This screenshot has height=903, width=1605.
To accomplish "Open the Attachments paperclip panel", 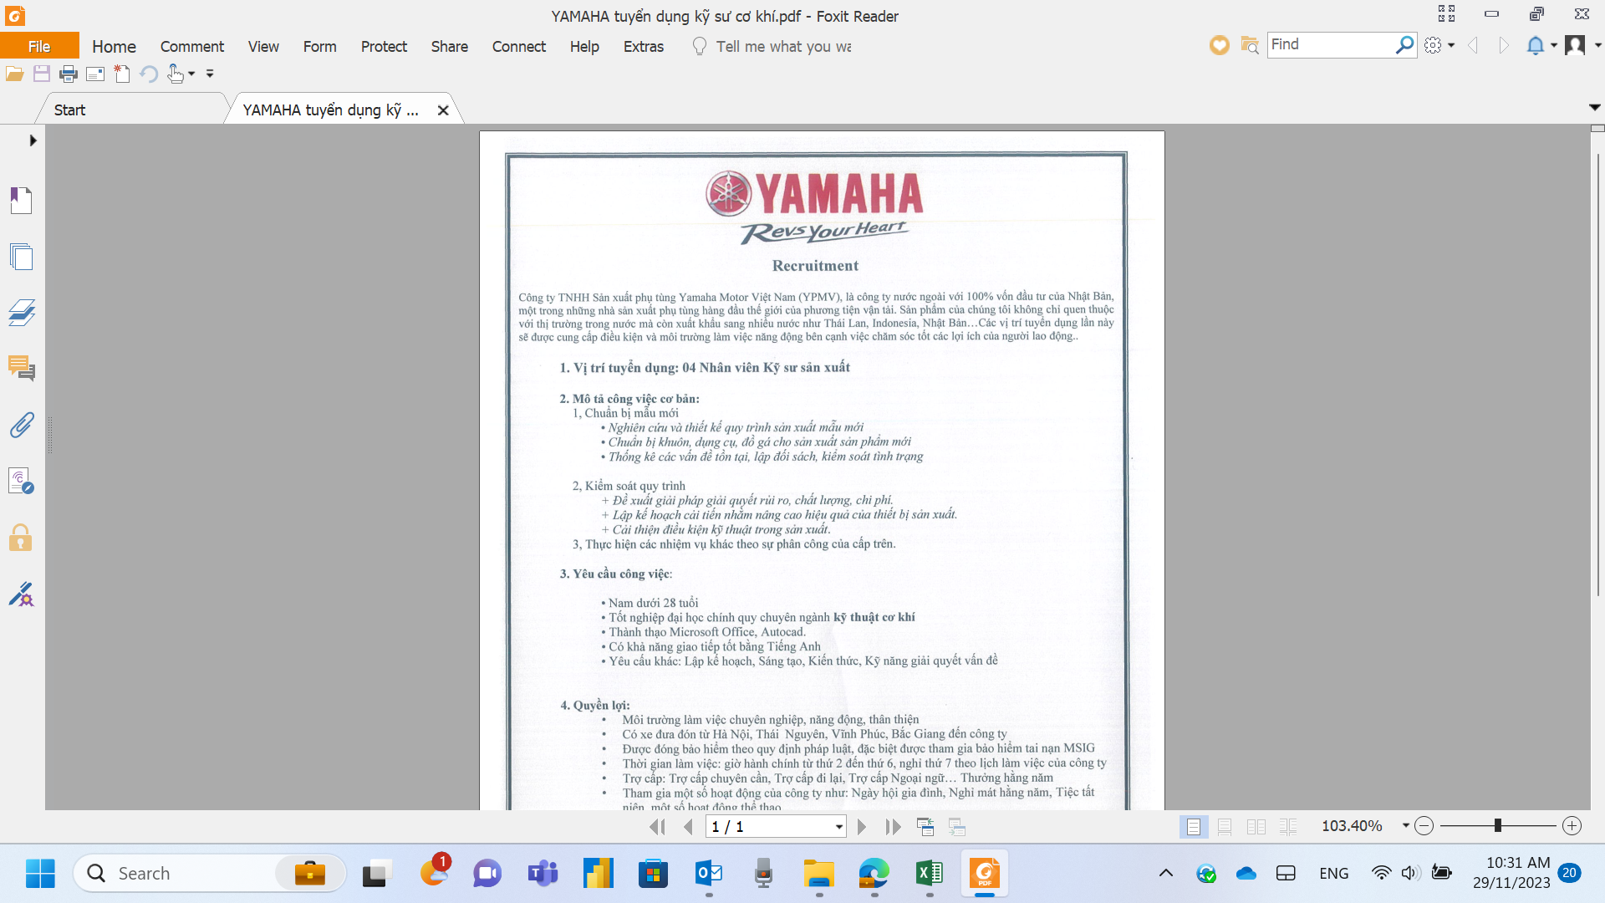I will pos(21,425).
